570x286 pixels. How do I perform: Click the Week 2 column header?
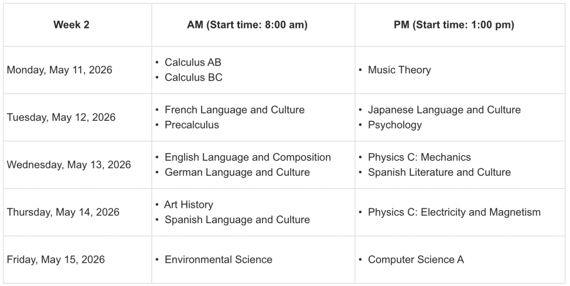click(x=71, y=25)
